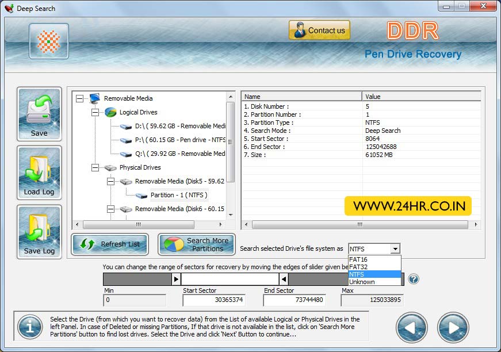Click tree panel horizontal scrollbar thumb
Viewport: 501px width, 352px height.
coord(139,224)
